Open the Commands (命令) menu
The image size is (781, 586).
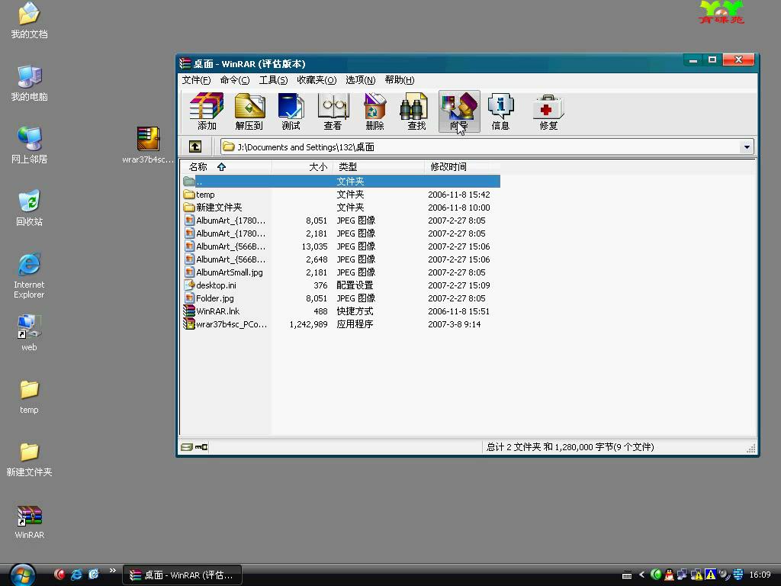point(235,80)
